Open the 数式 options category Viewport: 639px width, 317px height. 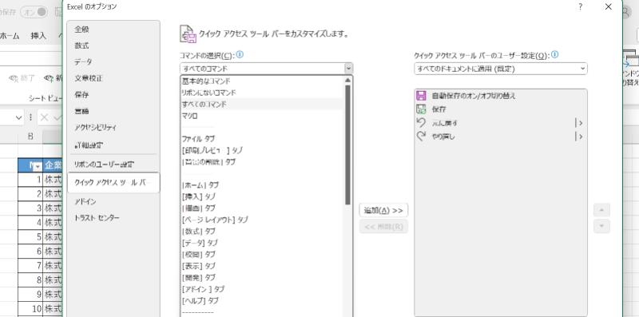113,46
